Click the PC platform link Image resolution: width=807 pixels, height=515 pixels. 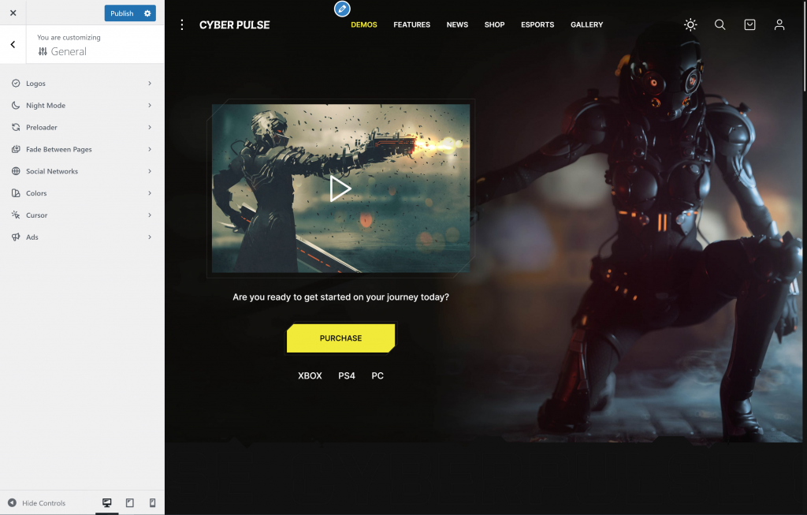(377, 376)
